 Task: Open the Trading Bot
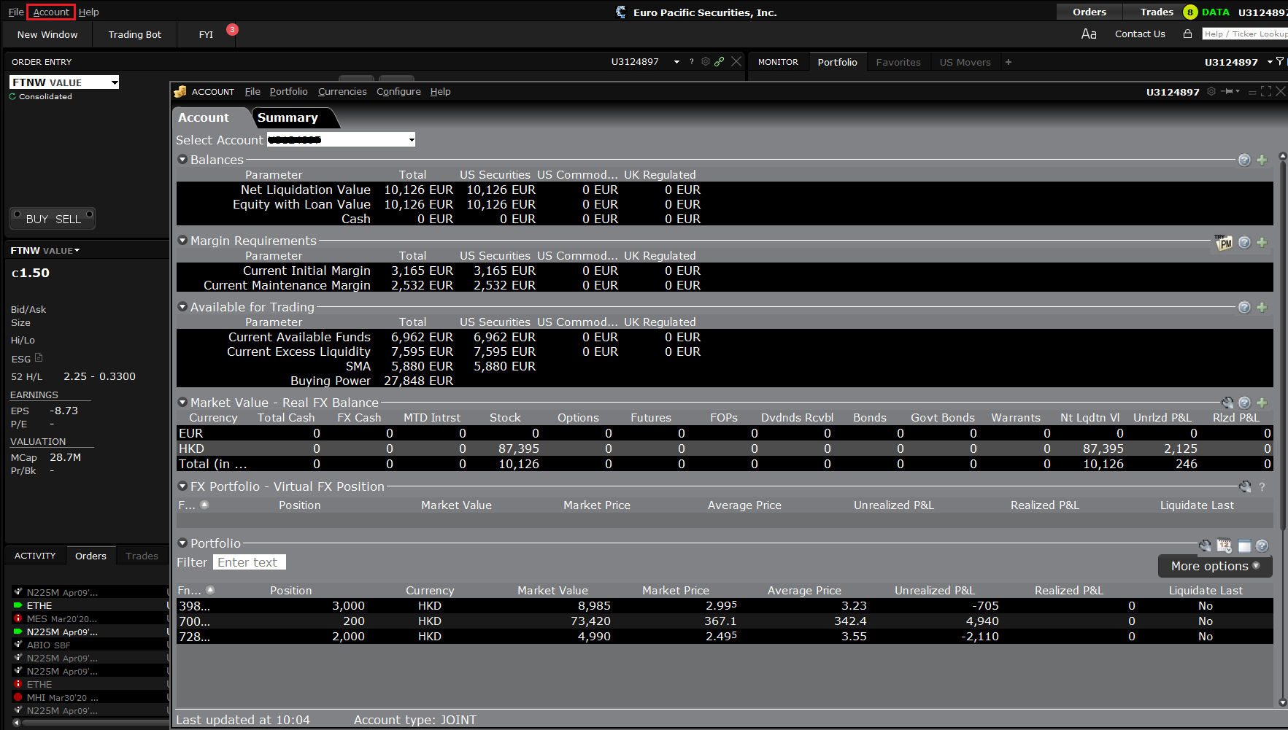135,34
